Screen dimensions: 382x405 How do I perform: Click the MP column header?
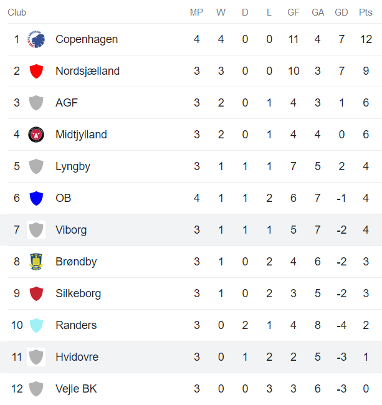pyautogui.click(x=196, y=12)
